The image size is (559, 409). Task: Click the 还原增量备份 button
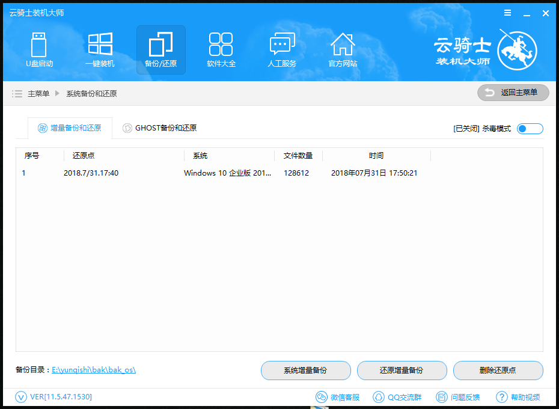(x=402, y=371)
